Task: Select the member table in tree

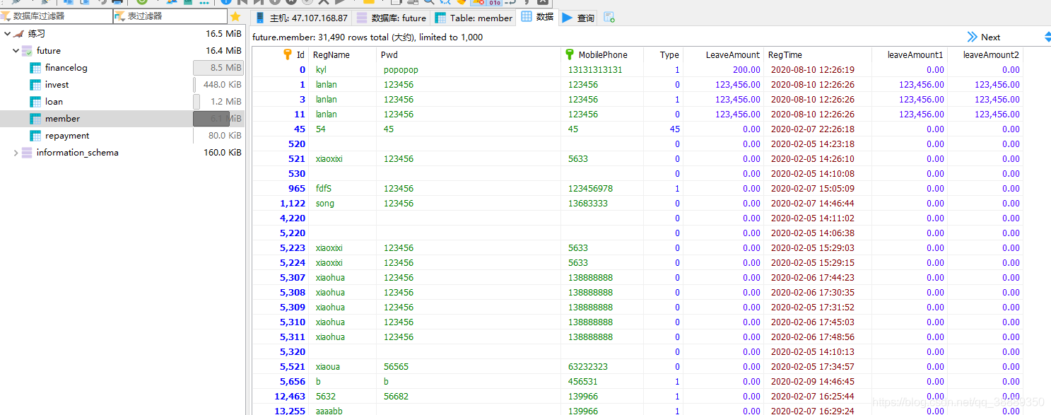Action: 62,119
